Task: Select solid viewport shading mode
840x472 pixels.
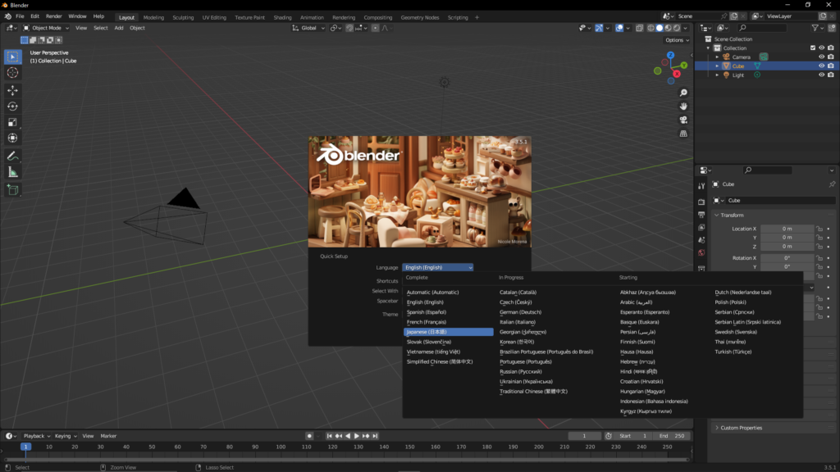Action: (x=660, y=28)
